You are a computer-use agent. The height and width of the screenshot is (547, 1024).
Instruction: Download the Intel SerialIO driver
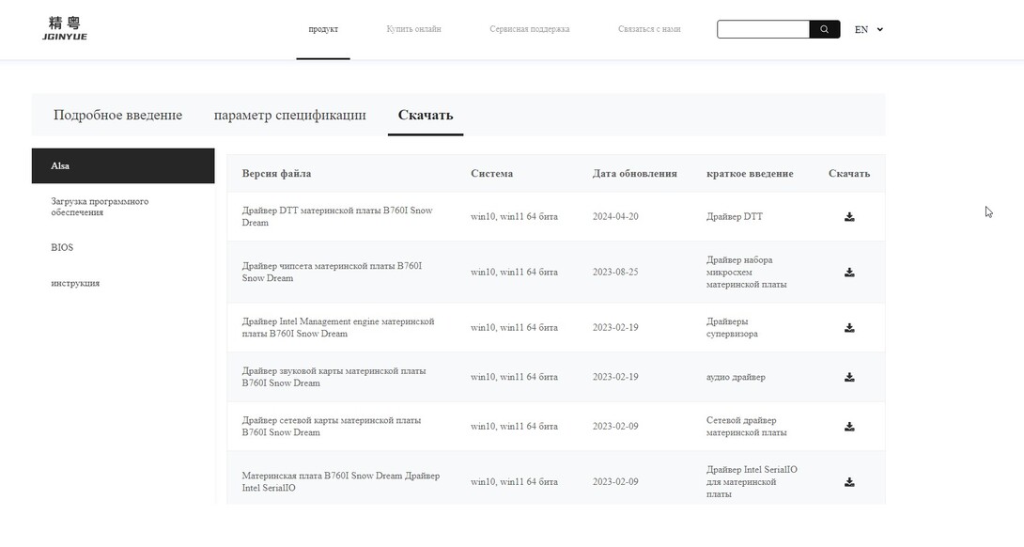pyautogui.click(x=849, y=482)
